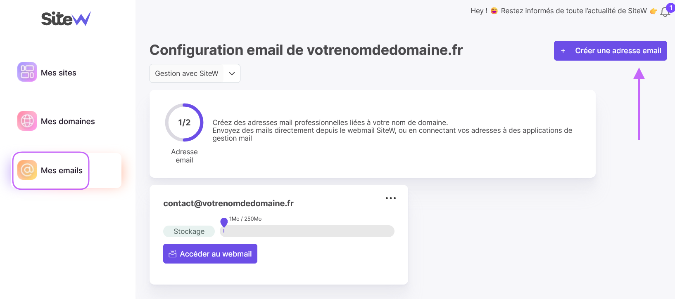Select the Mes emails menu item
This screenshot has width=675, height=299.
pos(62,170)
